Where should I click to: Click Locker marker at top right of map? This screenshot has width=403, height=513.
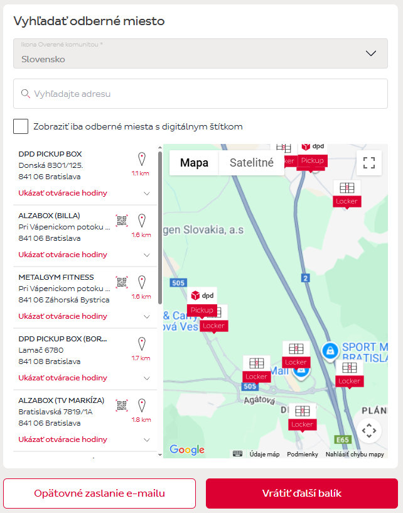click(x=347, y=194)
